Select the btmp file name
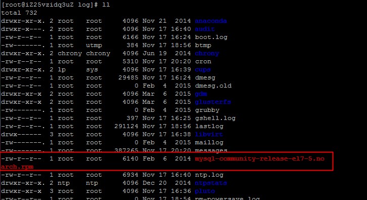367x200 pixels. tap(203, 45)
